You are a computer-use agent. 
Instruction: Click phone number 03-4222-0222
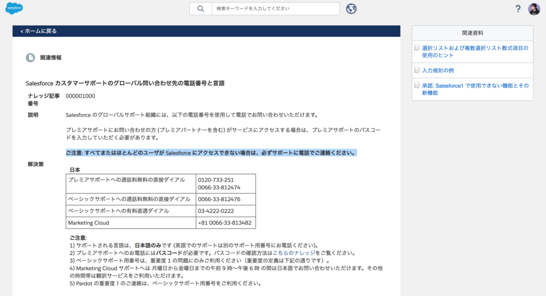tap(216, 211)
